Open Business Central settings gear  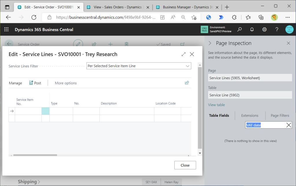click(x=264, y=29)
